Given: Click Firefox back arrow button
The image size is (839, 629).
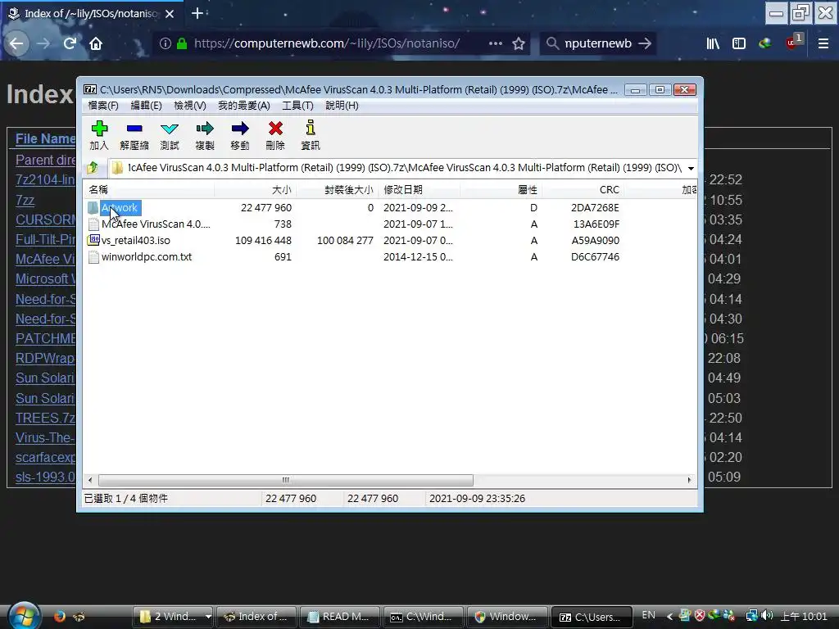Looking at the screenshot, I should tap(16, 43).
